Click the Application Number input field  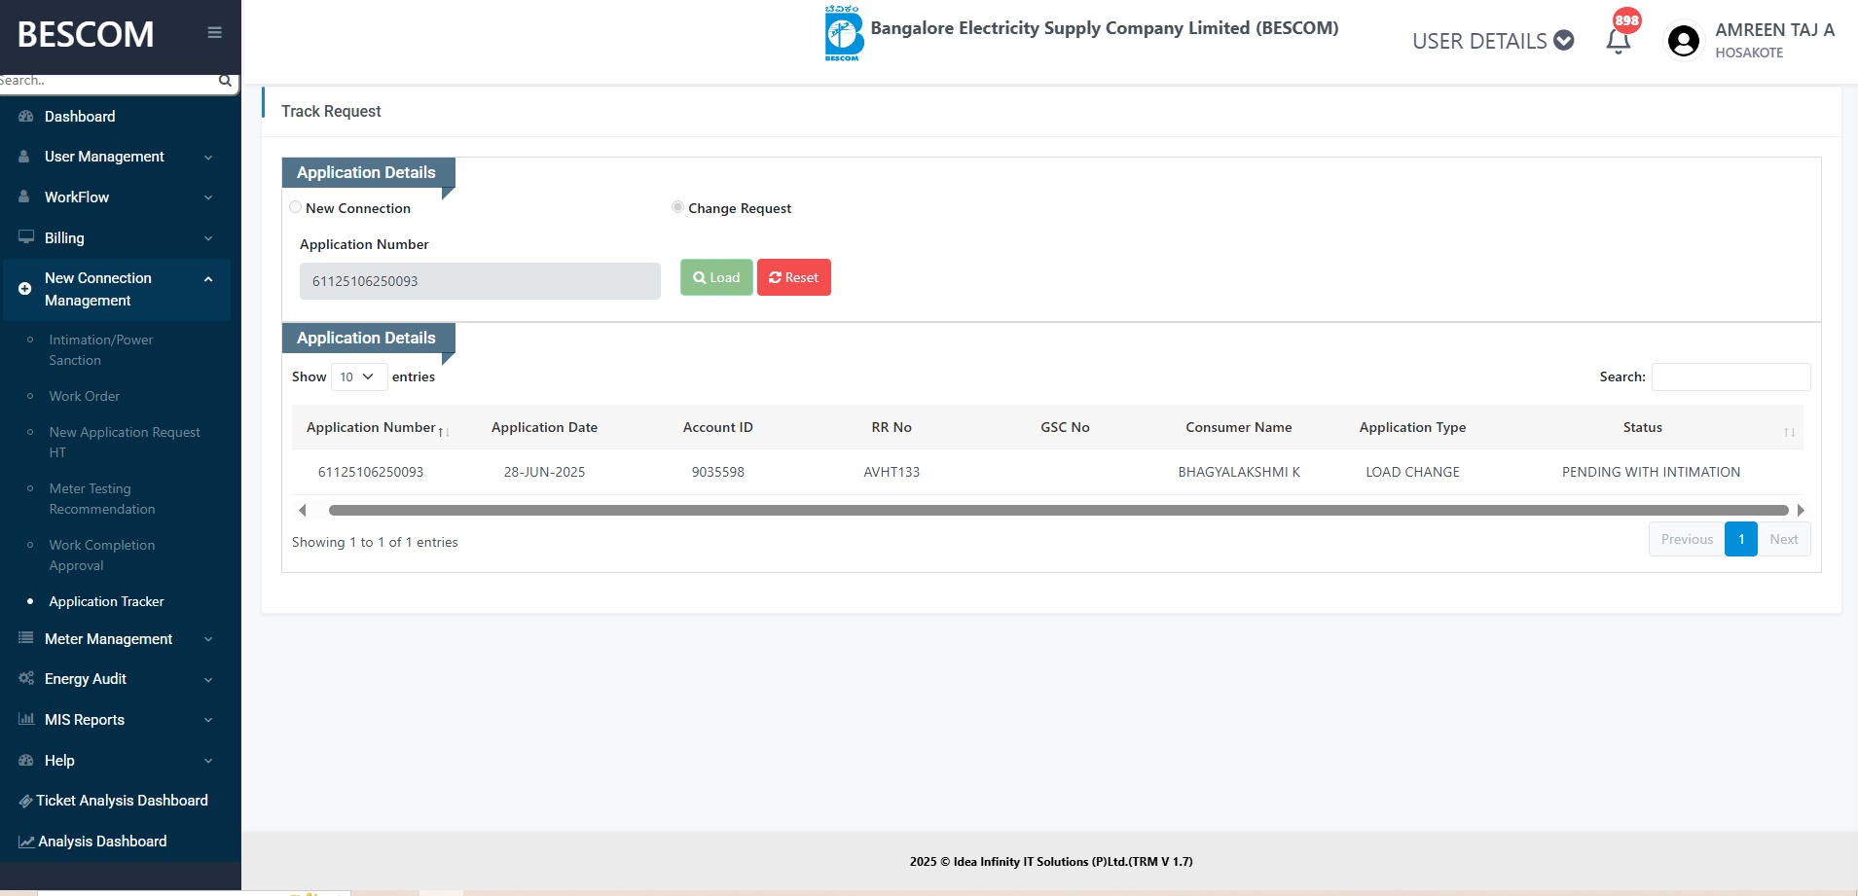480,281
